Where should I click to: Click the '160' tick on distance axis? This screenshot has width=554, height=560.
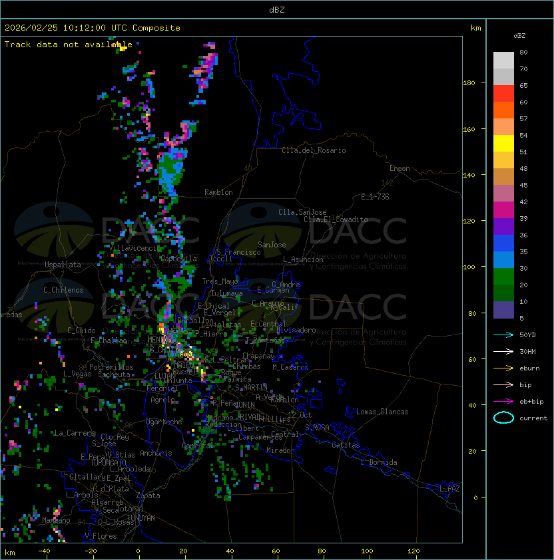(x=469, y=129)
